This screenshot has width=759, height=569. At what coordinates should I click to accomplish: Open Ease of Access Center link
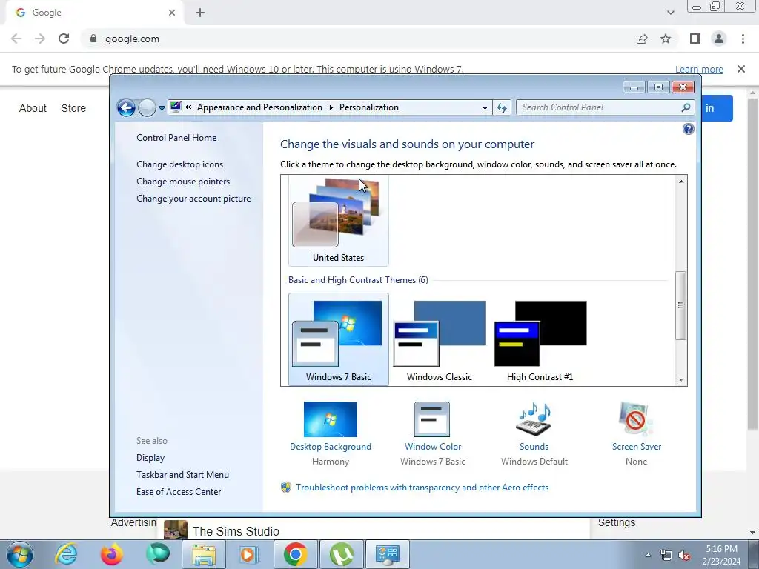point(179,492)
